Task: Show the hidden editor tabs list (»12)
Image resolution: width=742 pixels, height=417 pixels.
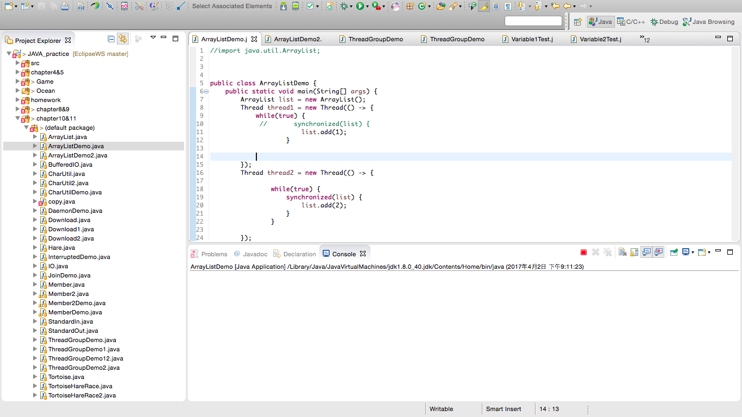Action: [x=645, y=39]
